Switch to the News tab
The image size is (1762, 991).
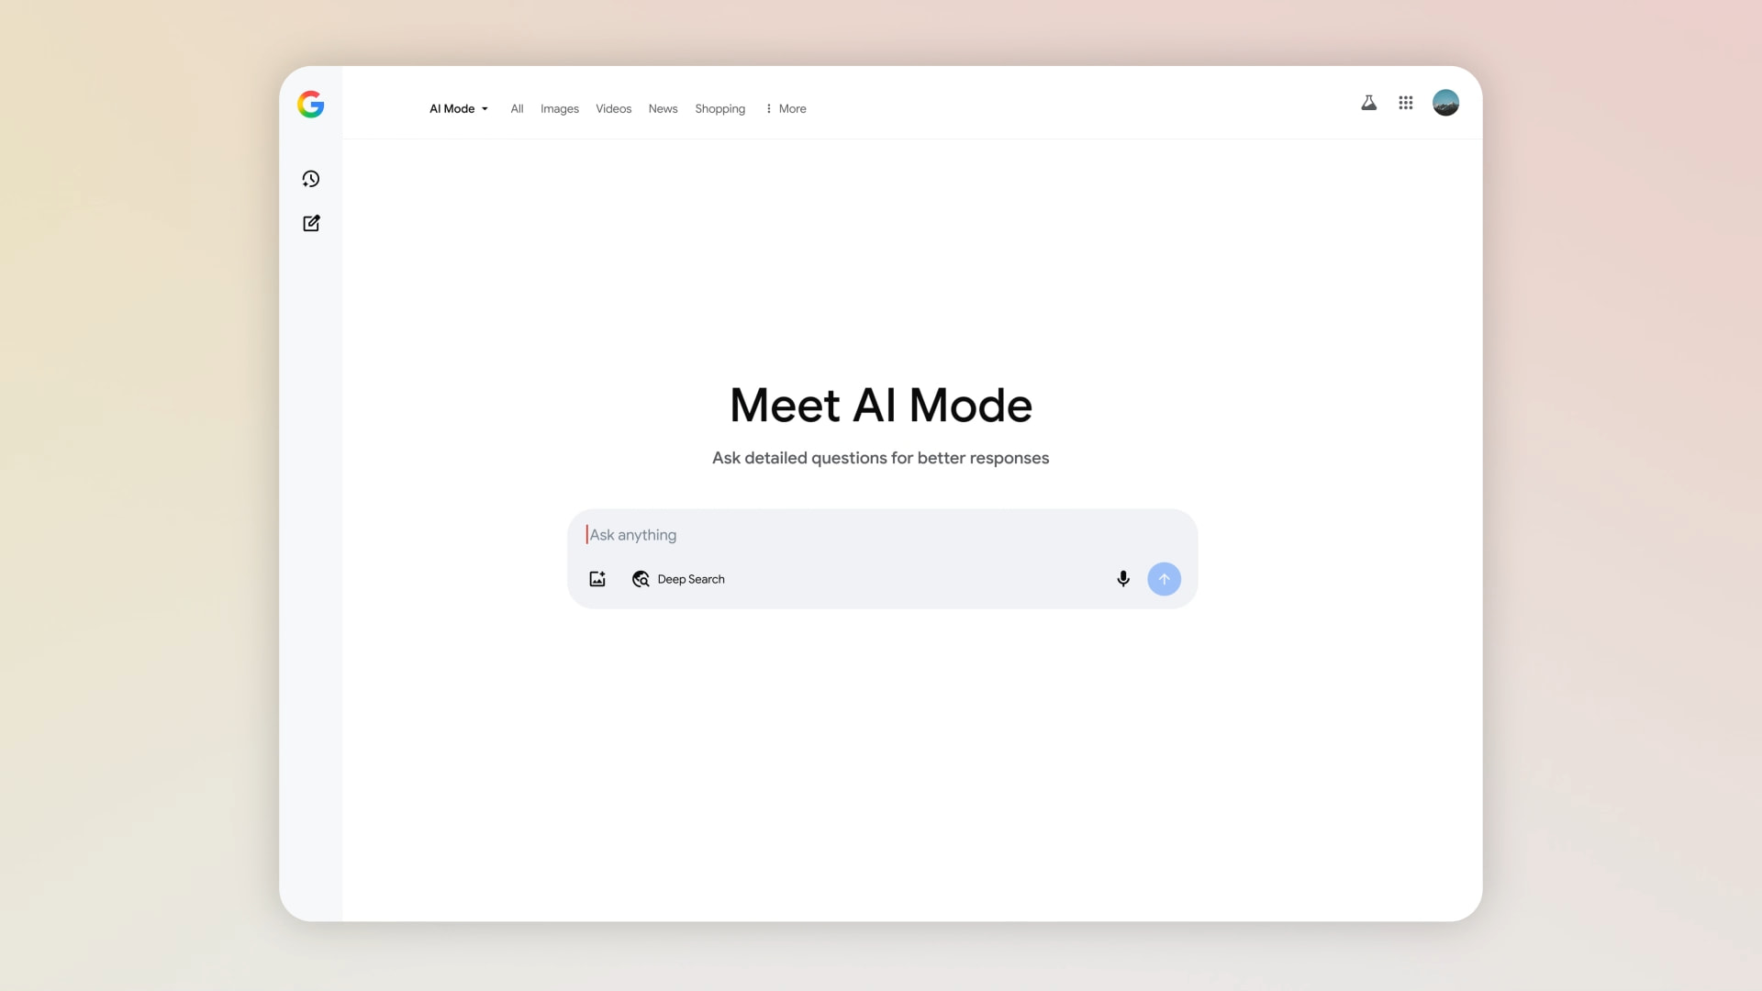[663, 108]
